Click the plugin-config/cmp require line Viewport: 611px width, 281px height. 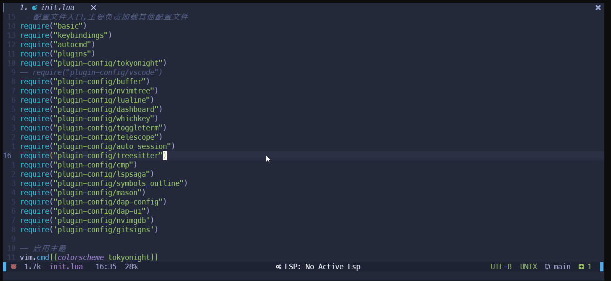79,165
